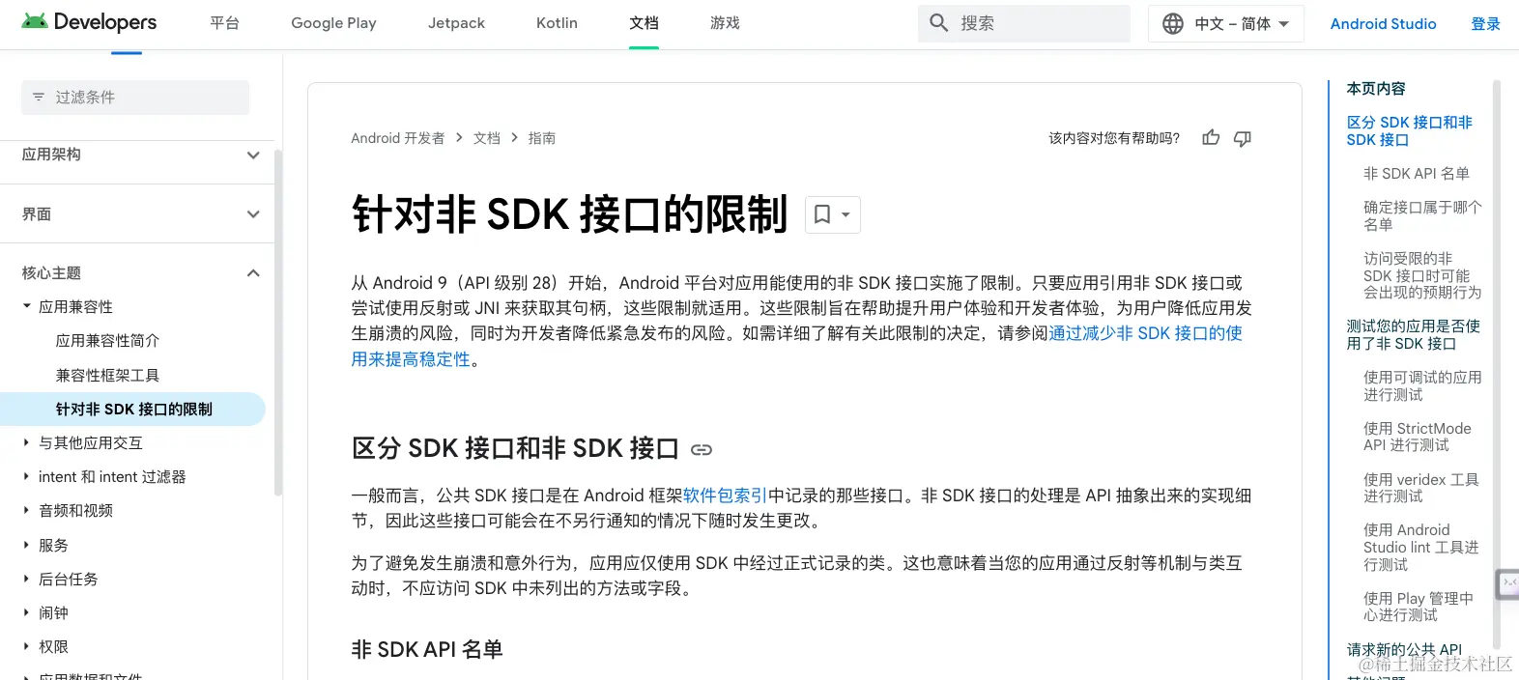The height and width of the screenshot is (680, 1519).
Task: Give thumbs up helpful feedback
Action: pyautogui.click(x=1211, y=138)
